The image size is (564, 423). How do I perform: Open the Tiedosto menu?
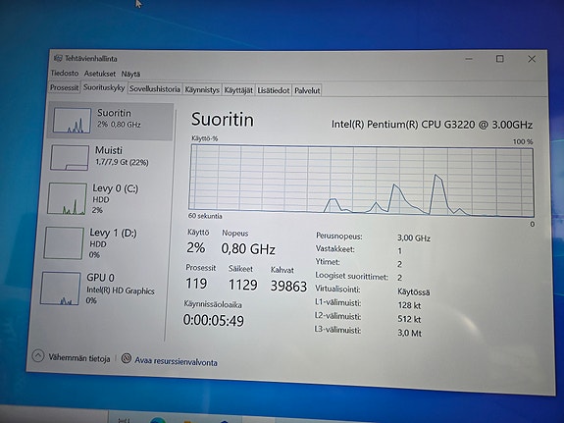[x=65, y=73]
